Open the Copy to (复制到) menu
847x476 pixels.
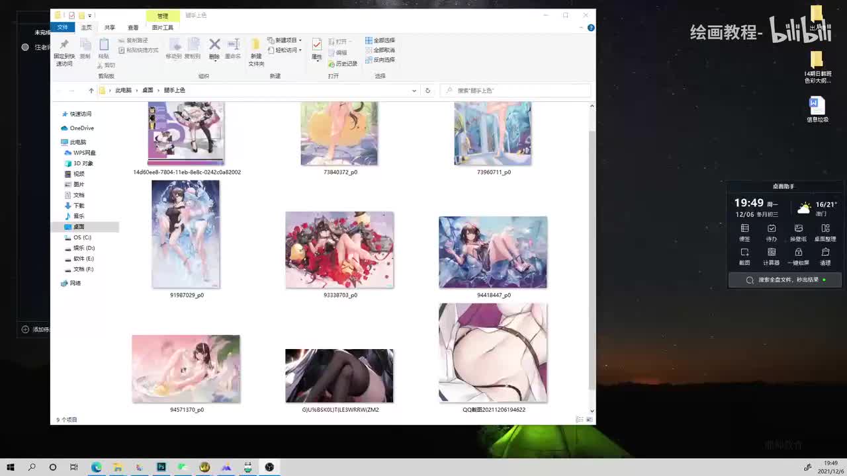[x=193, y=49]
